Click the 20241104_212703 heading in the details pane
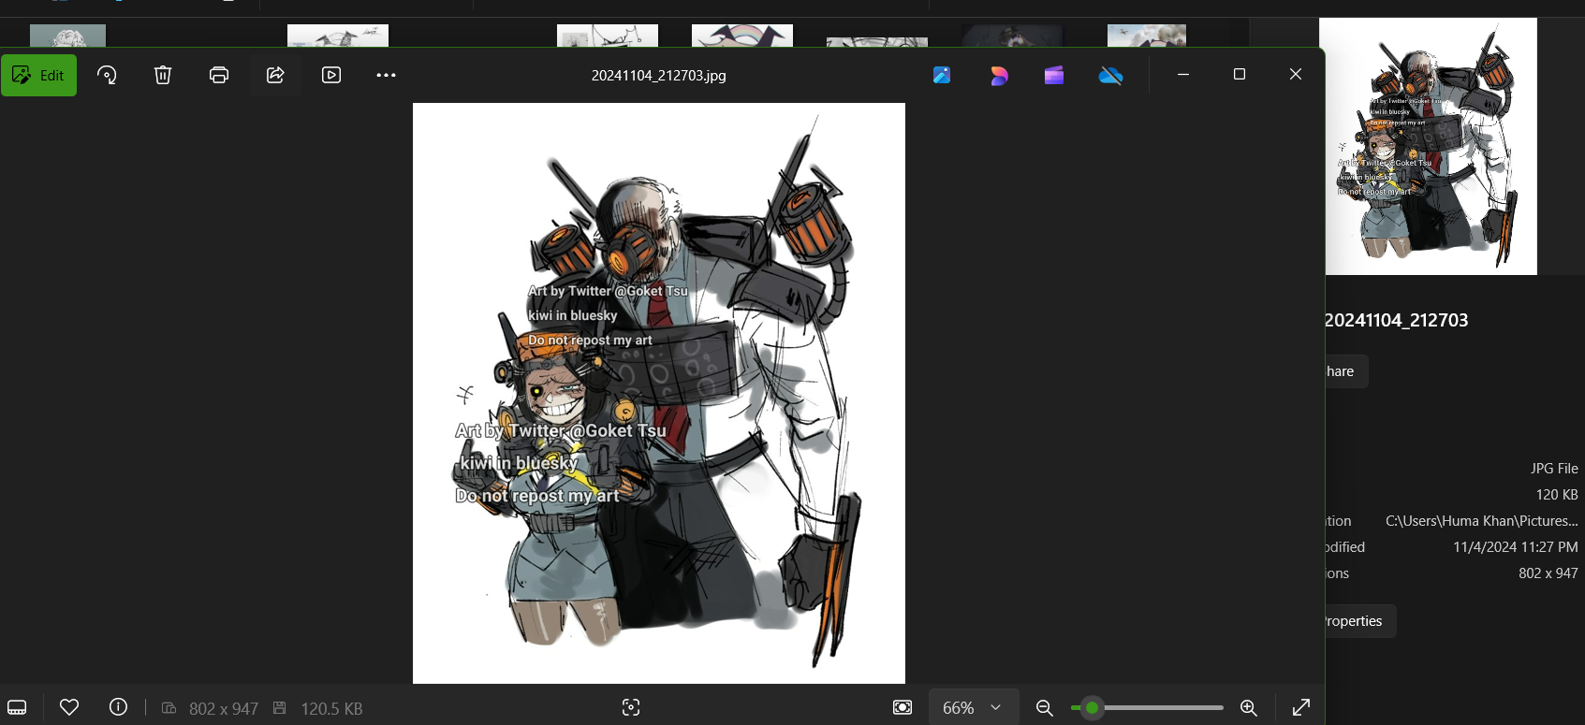Viewport: 1585px width, 725px height. [x=1396, y=320]
